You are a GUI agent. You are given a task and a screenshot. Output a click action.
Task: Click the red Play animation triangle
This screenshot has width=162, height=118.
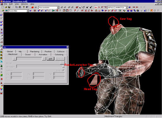(99, 7)
